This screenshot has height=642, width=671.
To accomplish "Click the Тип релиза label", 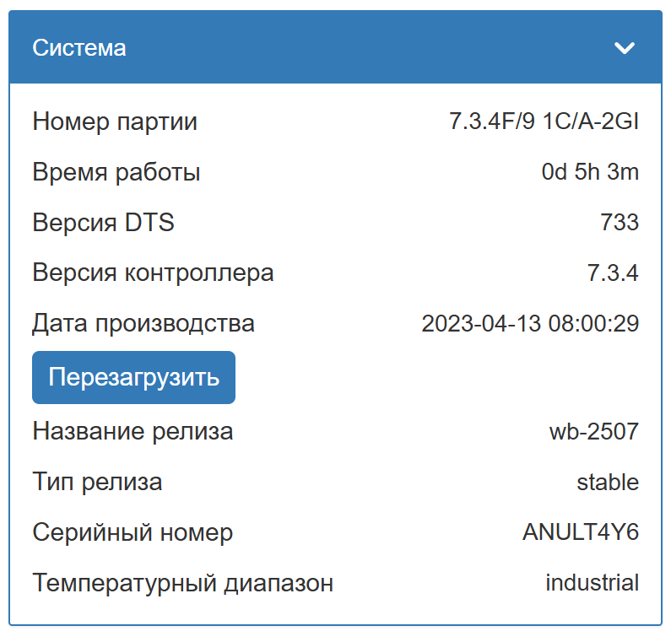I will click(97, 483).
